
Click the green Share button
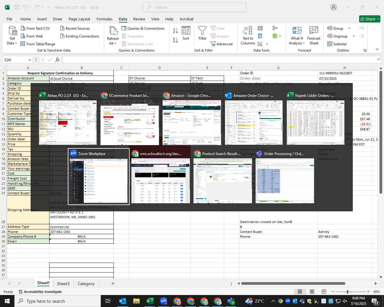pos(370,19)
